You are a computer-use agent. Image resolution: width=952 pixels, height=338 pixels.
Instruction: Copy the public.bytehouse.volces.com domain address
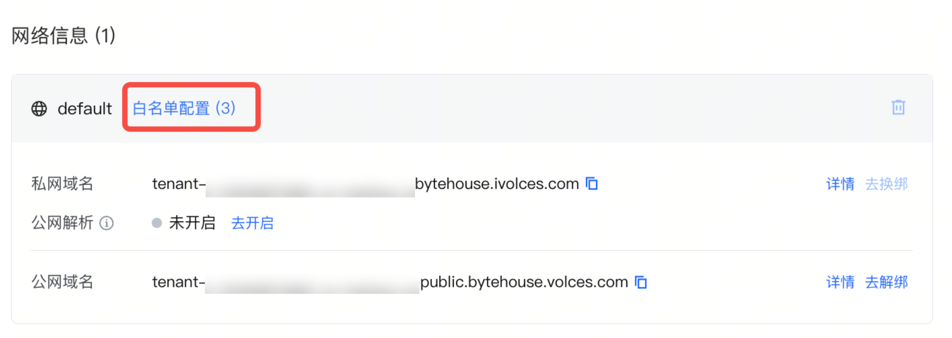click(x=641, y=282)
